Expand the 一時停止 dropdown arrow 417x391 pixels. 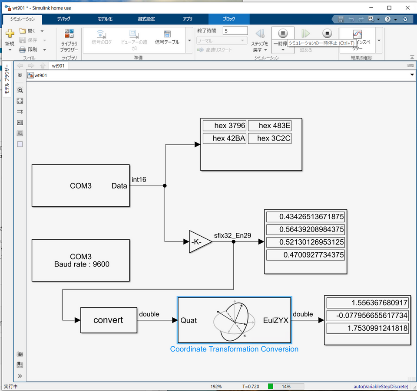pyautogui.click(x=282, y=49)
